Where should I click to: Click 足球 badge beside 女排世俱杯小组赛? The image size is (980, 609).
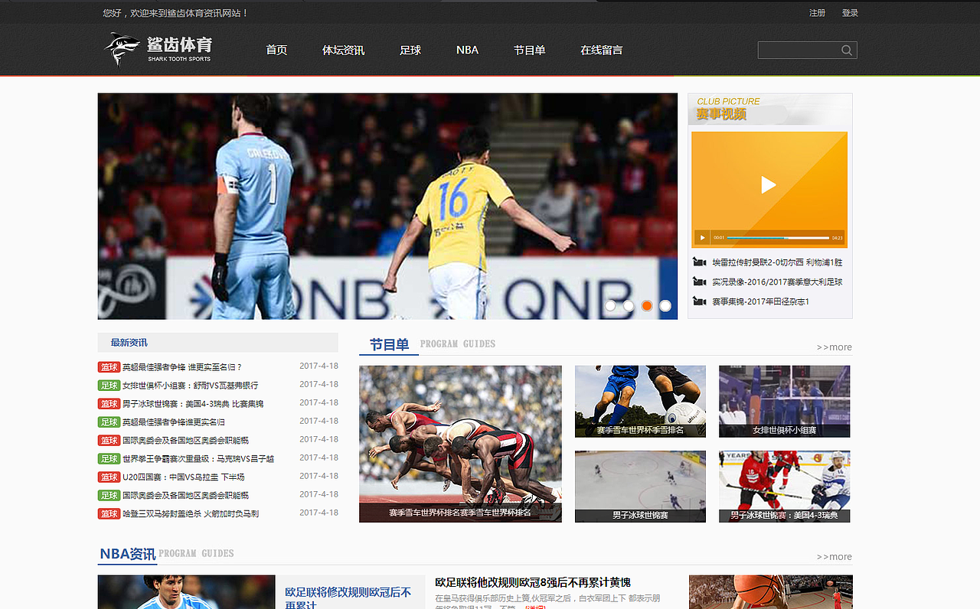pyautogui.click(x=109, y=385)
